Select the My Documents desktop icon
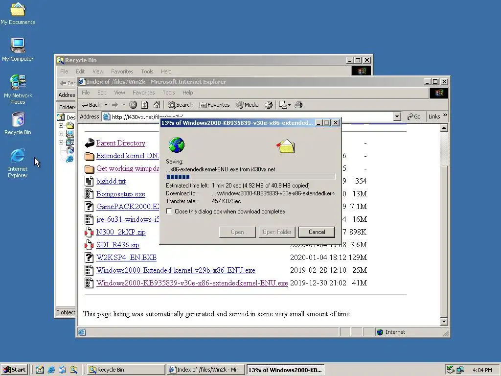Image resolution: width=501 pixels, height=376 pixels. point(18,13)
